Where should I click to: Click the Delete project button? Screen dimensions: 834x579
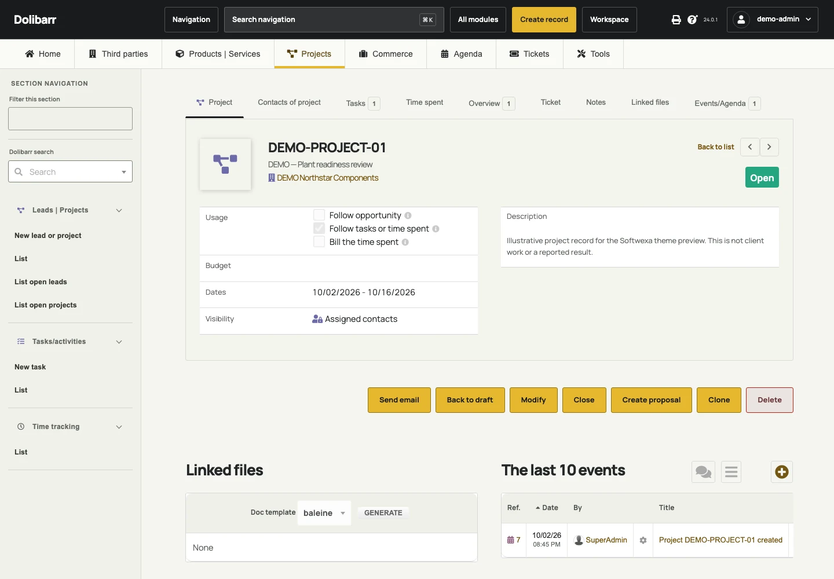tap(770, 400)
